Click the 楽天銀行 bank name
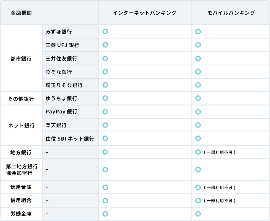 56,125
